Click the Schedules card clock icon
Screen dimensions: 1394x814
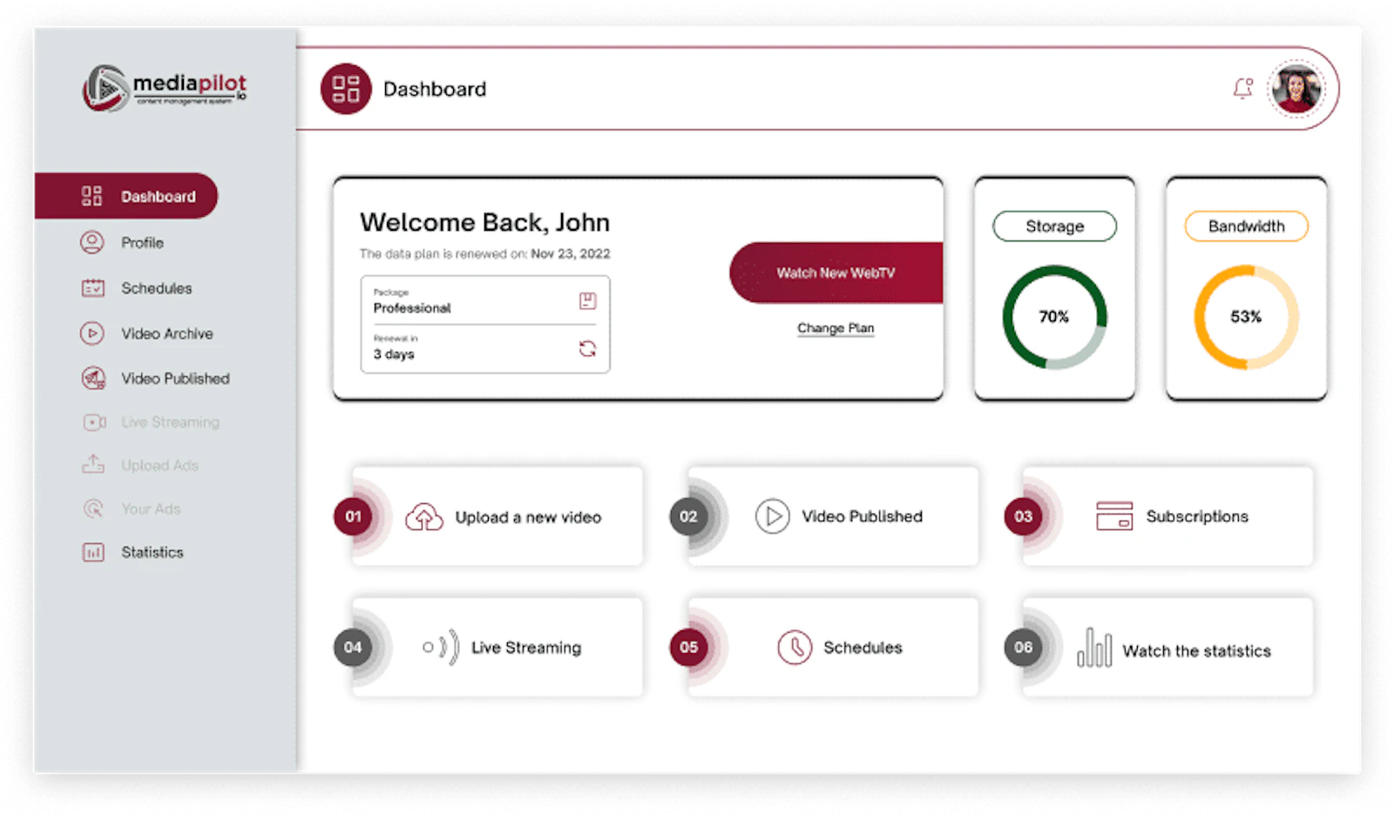pos(795,647)
